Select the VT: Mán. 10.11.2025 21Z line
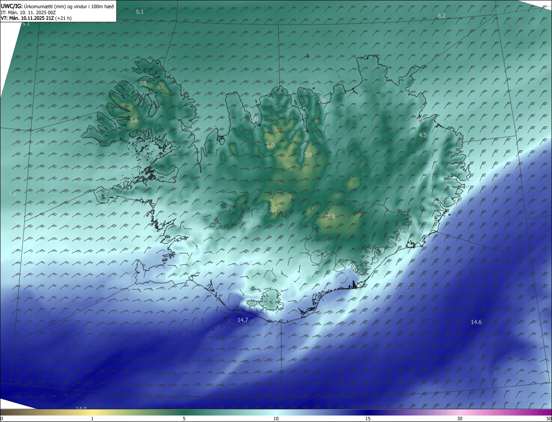Viewport: 552px width, 422px height. pos(36,18)
